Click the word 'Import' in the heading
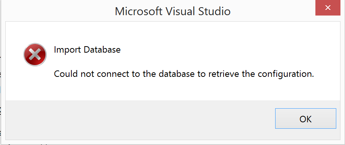The height and width of the screenshot is (145, 345). pos(68,50)
